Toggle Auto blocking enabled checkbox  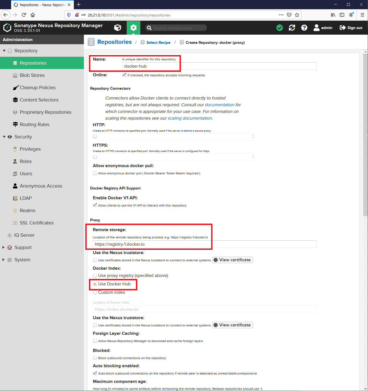coord(95,373)
